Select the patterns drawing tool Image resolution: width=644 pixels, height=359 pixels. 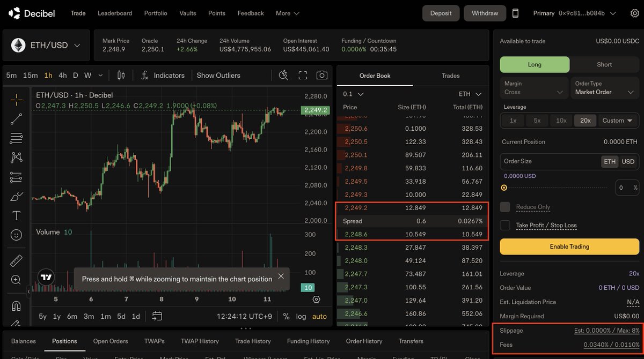tap(16, 158)
